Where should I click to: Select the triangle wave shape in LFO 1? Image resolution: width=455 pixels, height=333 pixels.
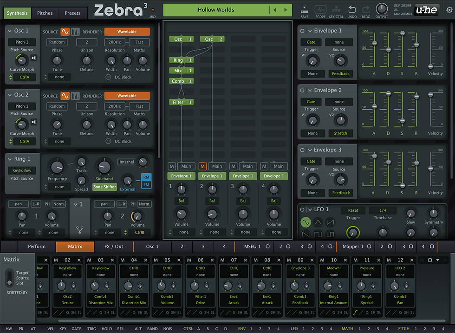click(318, 222)
